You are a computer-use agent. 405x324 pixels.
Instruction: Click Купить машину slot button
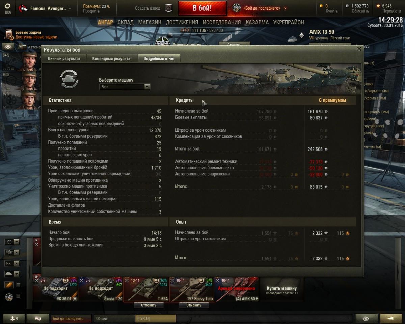(282, 289)
